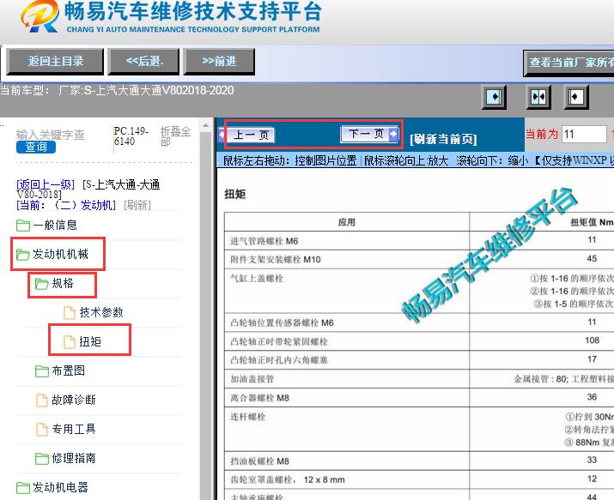The image size is (614, 500).
Task: Click the PC.149-6140 text
Action: point(131,136)
